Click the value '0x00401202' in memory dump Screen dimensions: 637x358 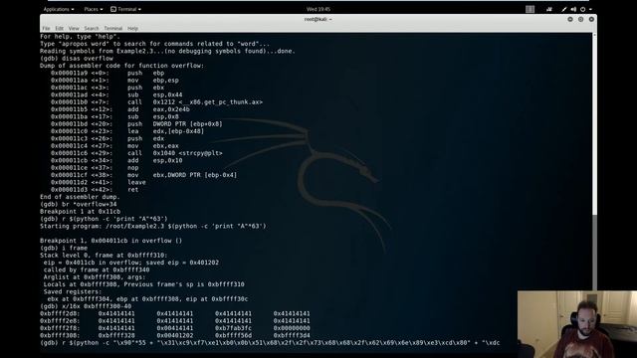175,336
